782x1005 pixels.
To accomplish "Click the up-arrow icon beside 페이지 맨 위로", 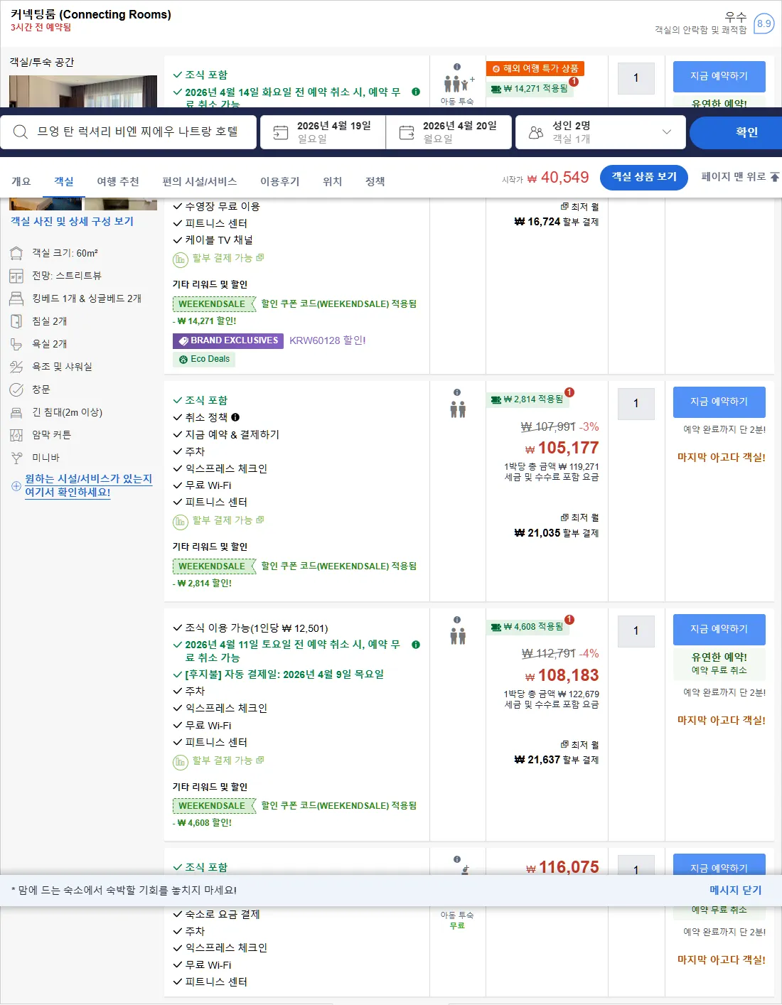I will click(x=775, y=177).
